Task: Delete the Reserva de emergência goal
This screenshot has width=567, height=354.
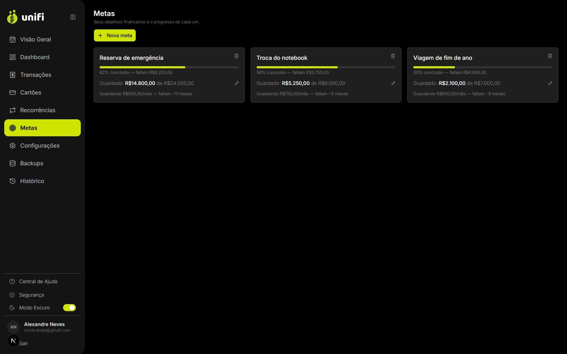Action: pyautogui.click(x=236, y=56)
